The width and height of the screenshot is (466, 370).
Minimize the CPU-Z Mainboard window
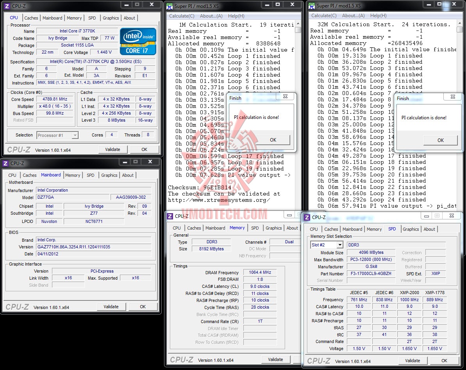click(x=125, y=162)
